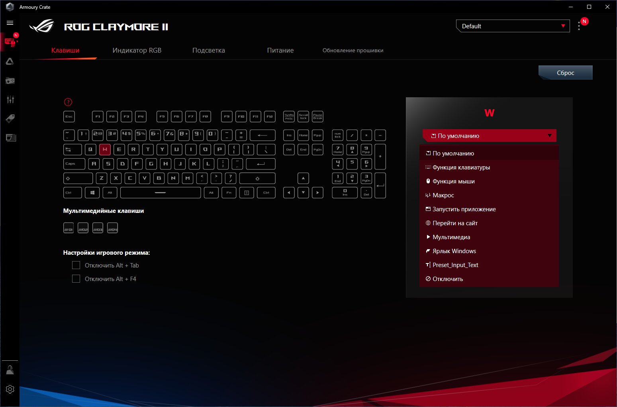Select the F1 key
The width and height of the screenshot is (617, 407).
click(98, 116)
